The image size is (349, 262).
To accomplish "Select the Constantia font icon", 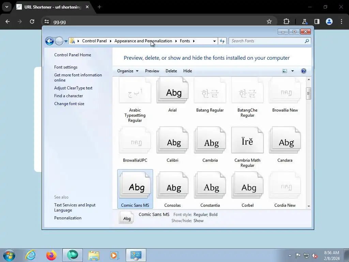I will click(x=210, y=185).
